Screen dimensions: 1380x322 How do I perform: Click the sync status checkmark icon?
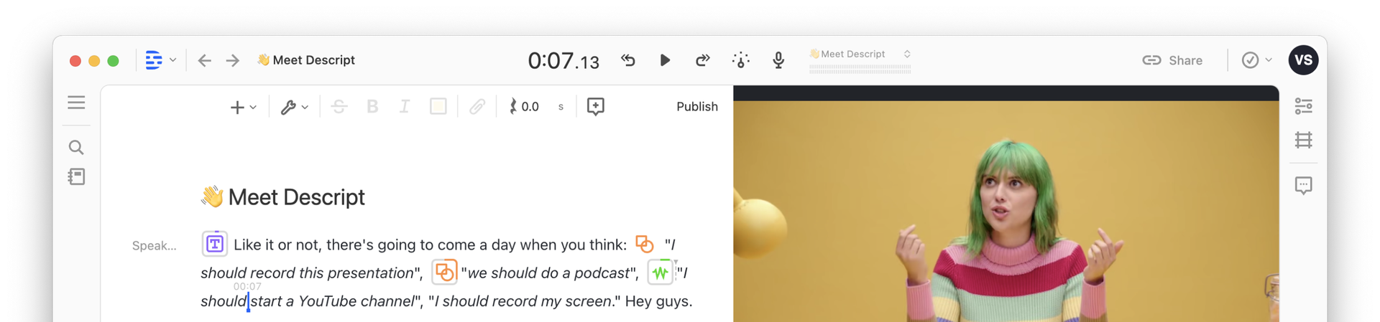click(x=1250, y=60)
